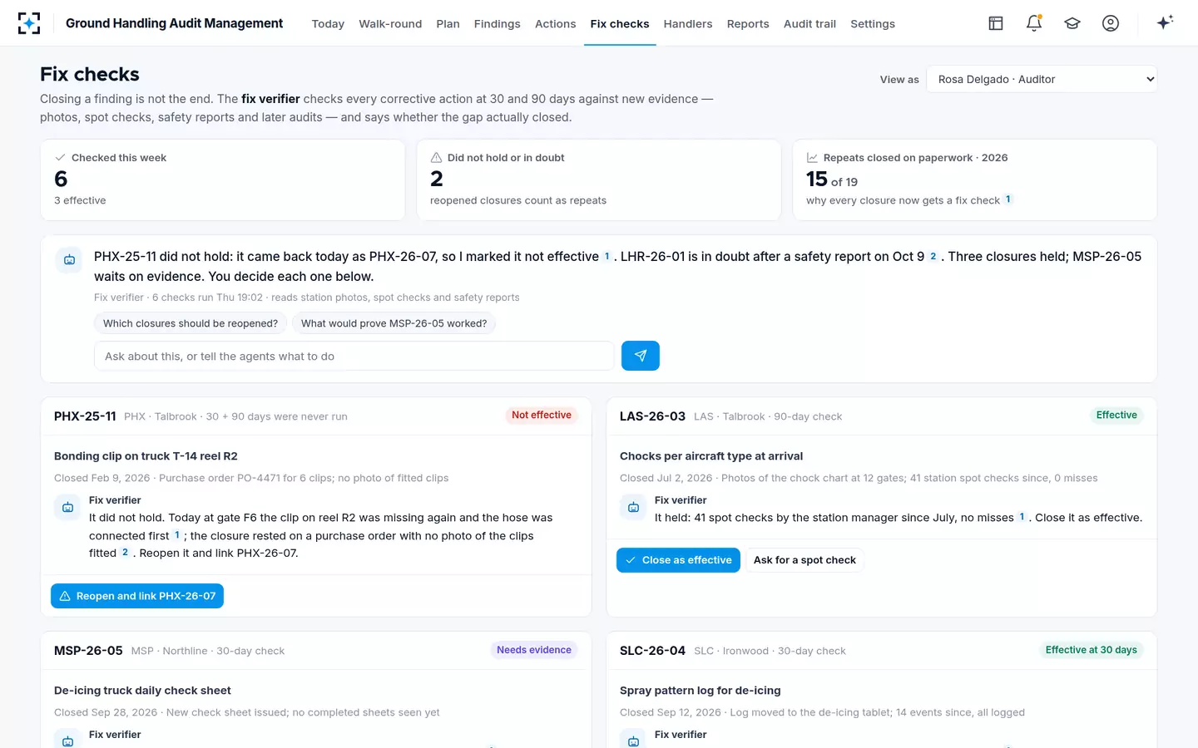The height and width of the screenshot is (748, 1198).
Task: Open citation 1 after 'no misses' in LAS-26-03
Action: coord(1022,517)
